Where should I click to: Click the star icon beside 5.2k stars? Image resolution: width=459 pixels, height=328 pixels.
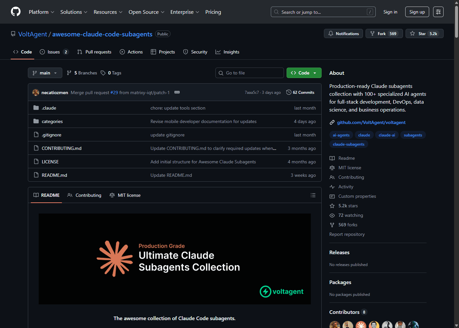[x=332, y=206]
